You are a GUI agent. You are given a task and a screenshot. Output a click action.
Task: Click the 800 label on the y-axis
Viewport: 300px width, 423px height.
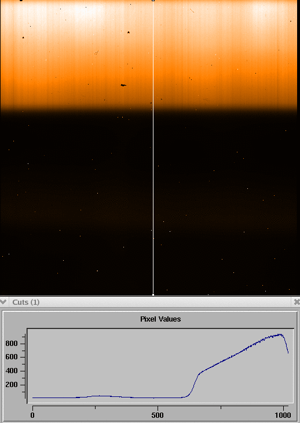pyautogui.click(x=12, y=344)
